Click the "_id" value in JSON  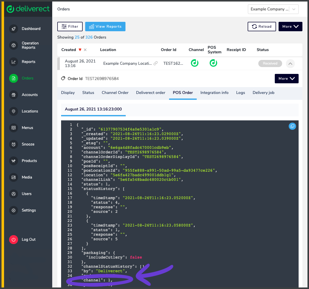tap(130, 129)
